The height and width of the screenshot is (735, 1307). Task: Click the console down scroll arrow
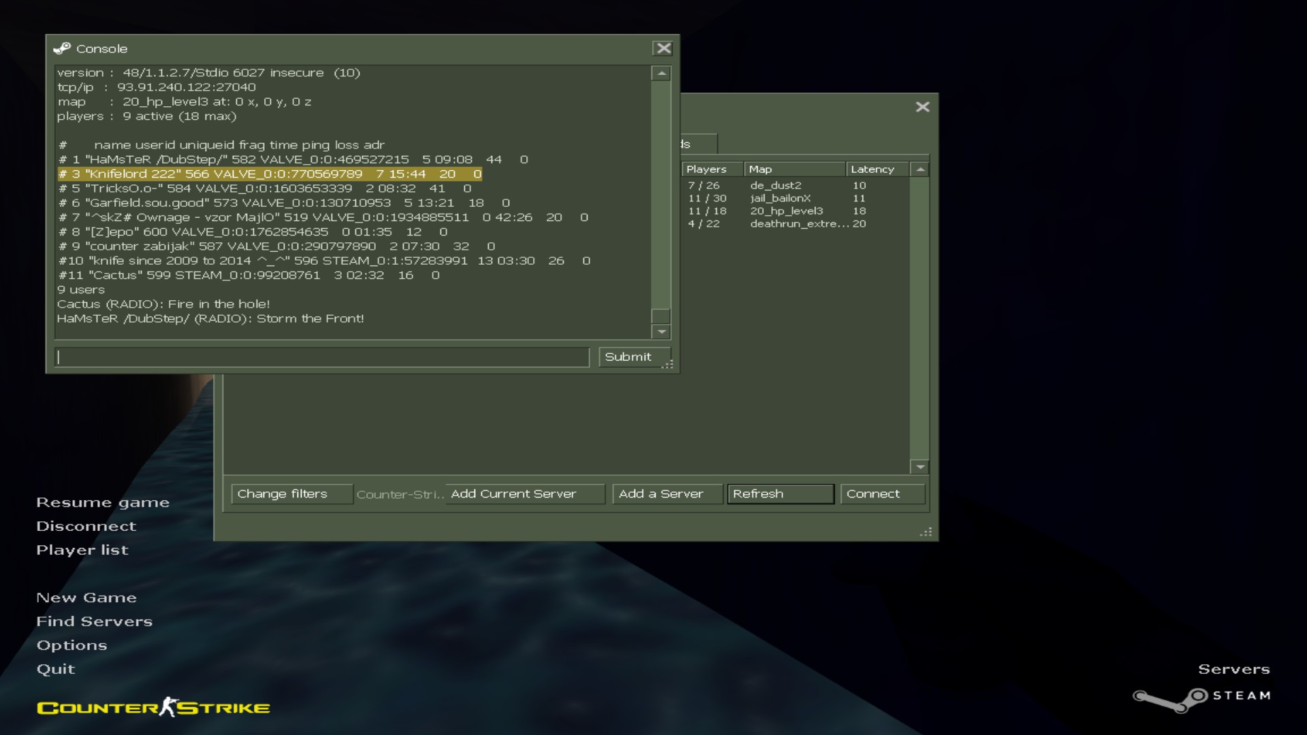pyautogui.click(x=661, y=331)
